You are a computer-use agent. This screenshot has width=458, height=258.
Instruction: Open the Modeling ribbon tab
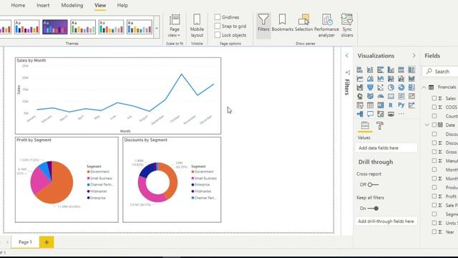[x=72, y=5]
